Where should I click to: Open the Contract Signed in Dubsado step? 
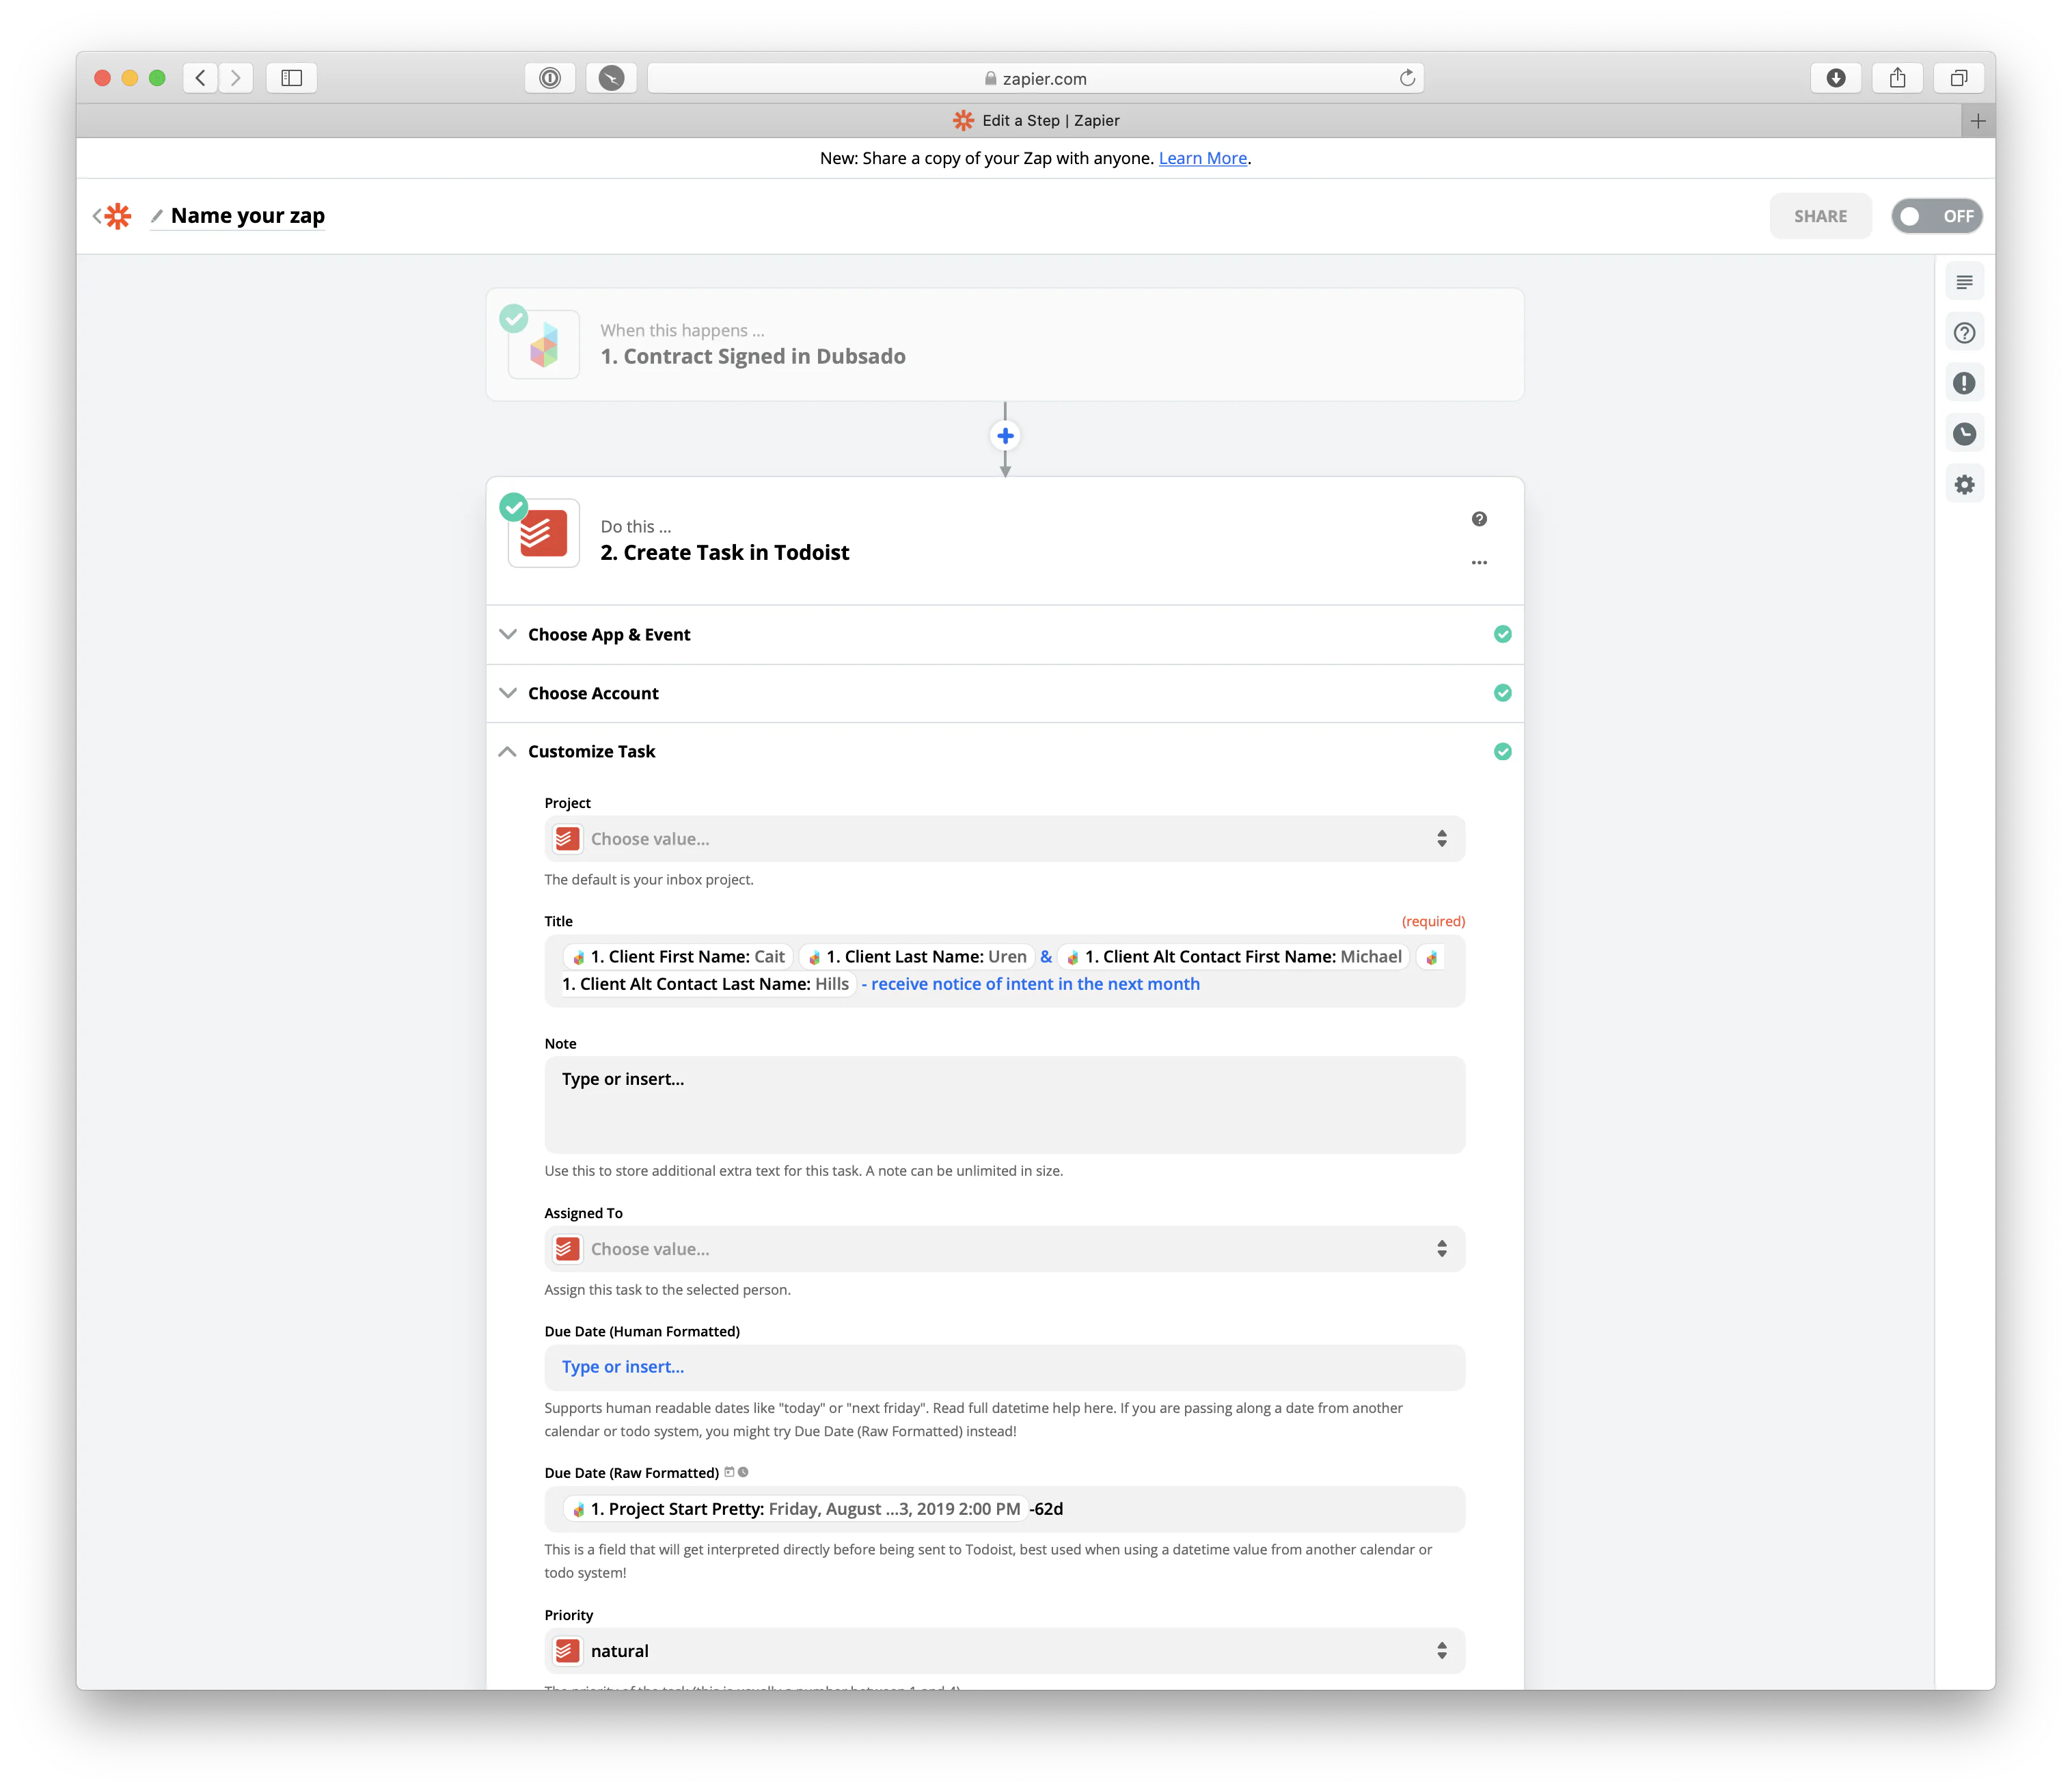tap(1005, 345)
